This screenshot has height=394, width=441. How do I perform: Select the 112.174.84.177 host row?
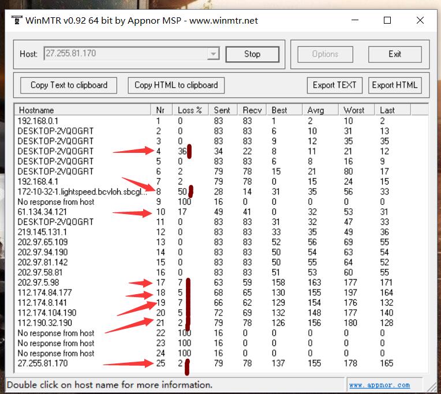tap(221, 292)
